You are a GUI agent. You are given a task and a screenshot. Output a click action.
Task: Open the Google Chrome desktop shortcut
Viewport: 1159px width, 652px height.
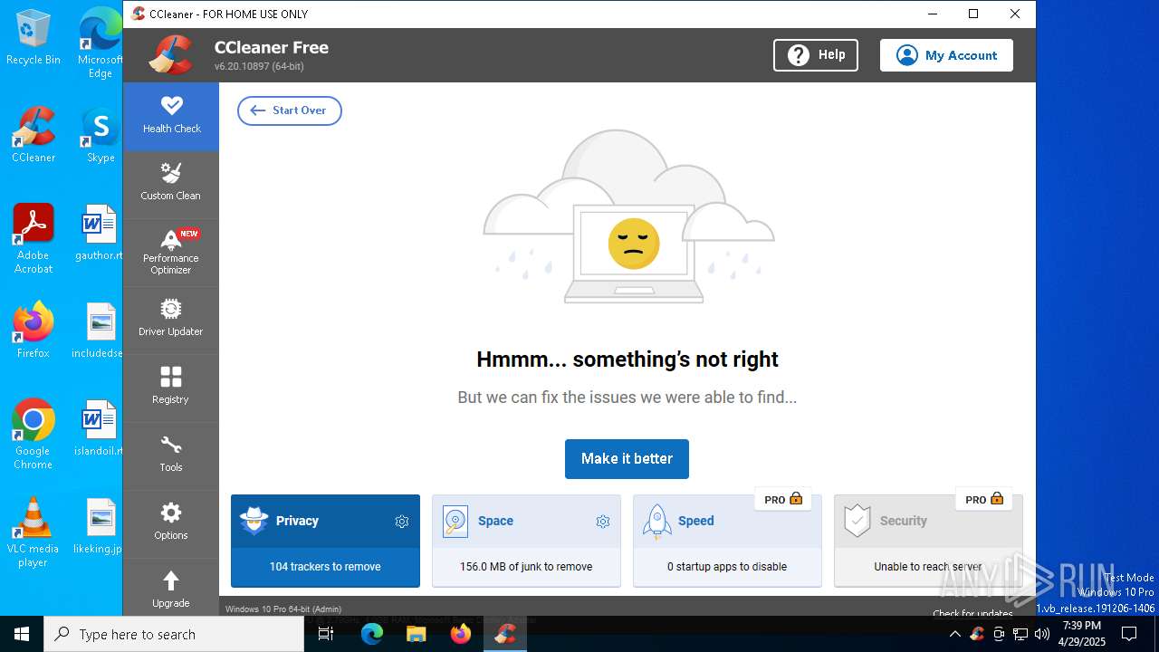pyautogui.click(x=34, y=434)
